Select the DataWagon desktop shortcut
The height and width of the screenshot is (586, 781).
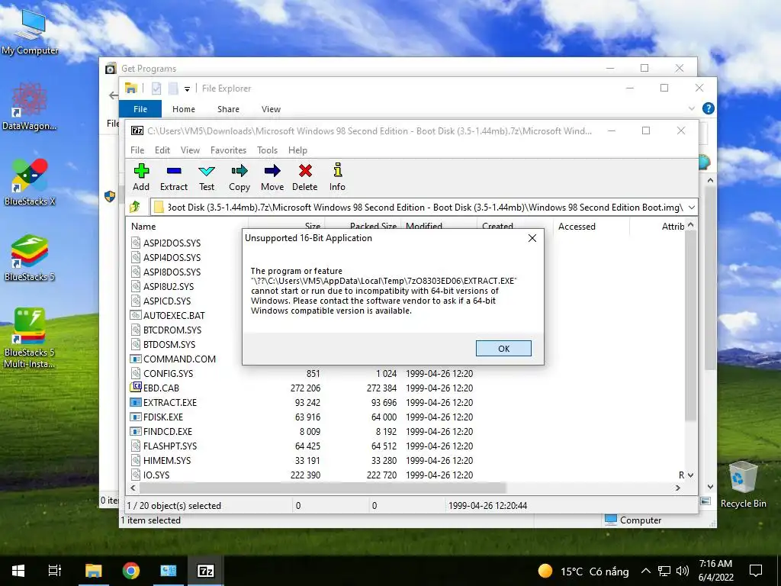pos(30,105)
